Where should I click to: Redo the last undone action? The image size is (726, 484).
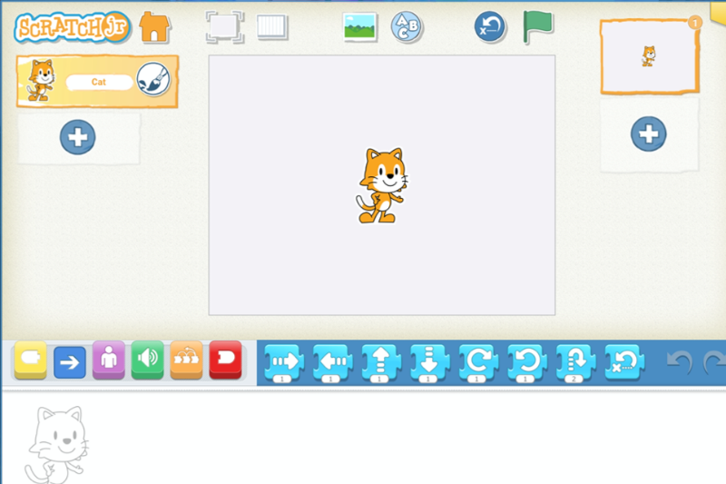click(715, 362)
